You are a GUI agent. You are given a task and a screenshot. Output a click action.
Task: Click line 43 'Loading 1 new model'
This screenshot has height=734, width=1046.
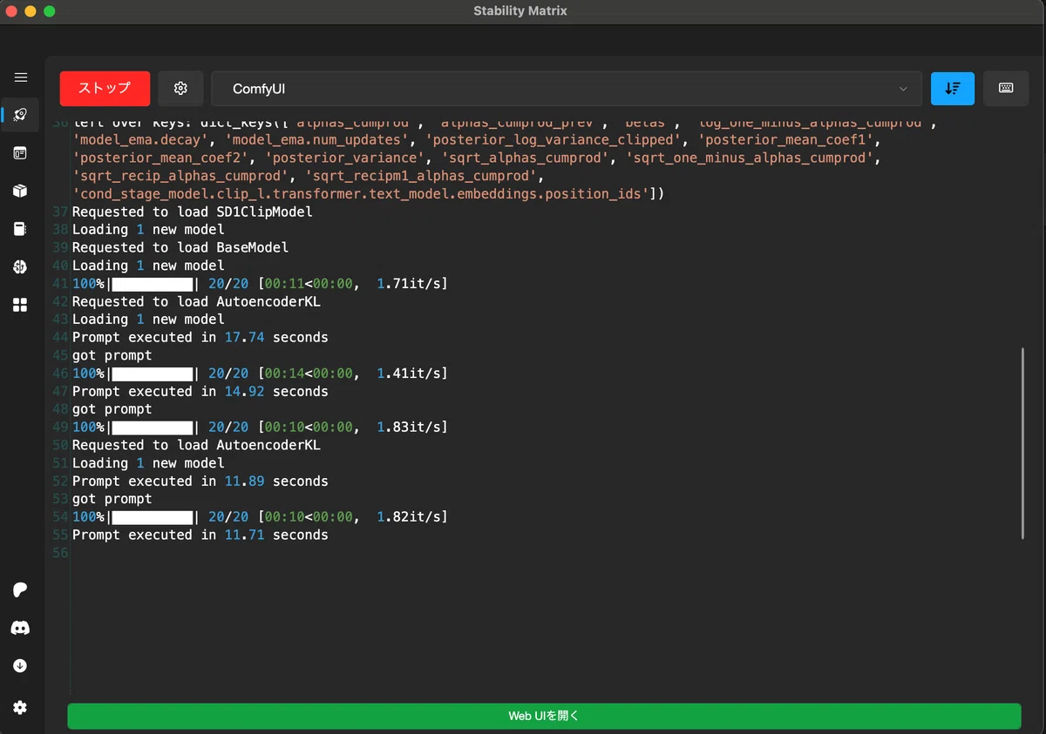click(148, 319)
